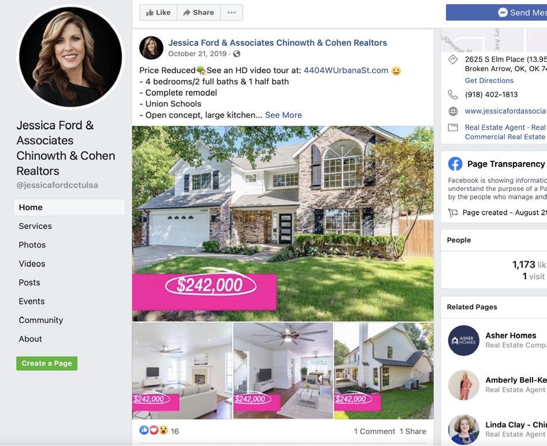Go to the About section
This screenshot has width=547, height=446.
coord(31,339)
